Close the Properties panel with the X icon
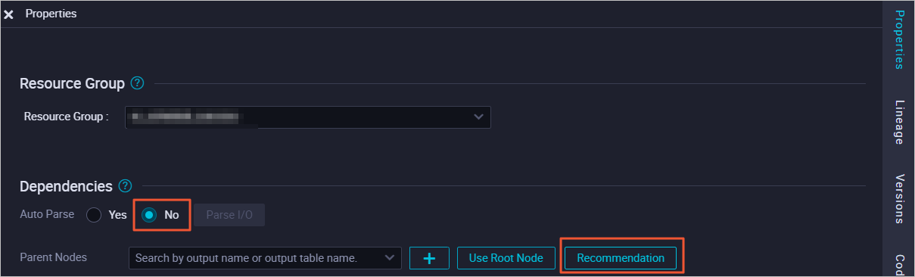Screen dimensions: 915x277 (9, 14)
